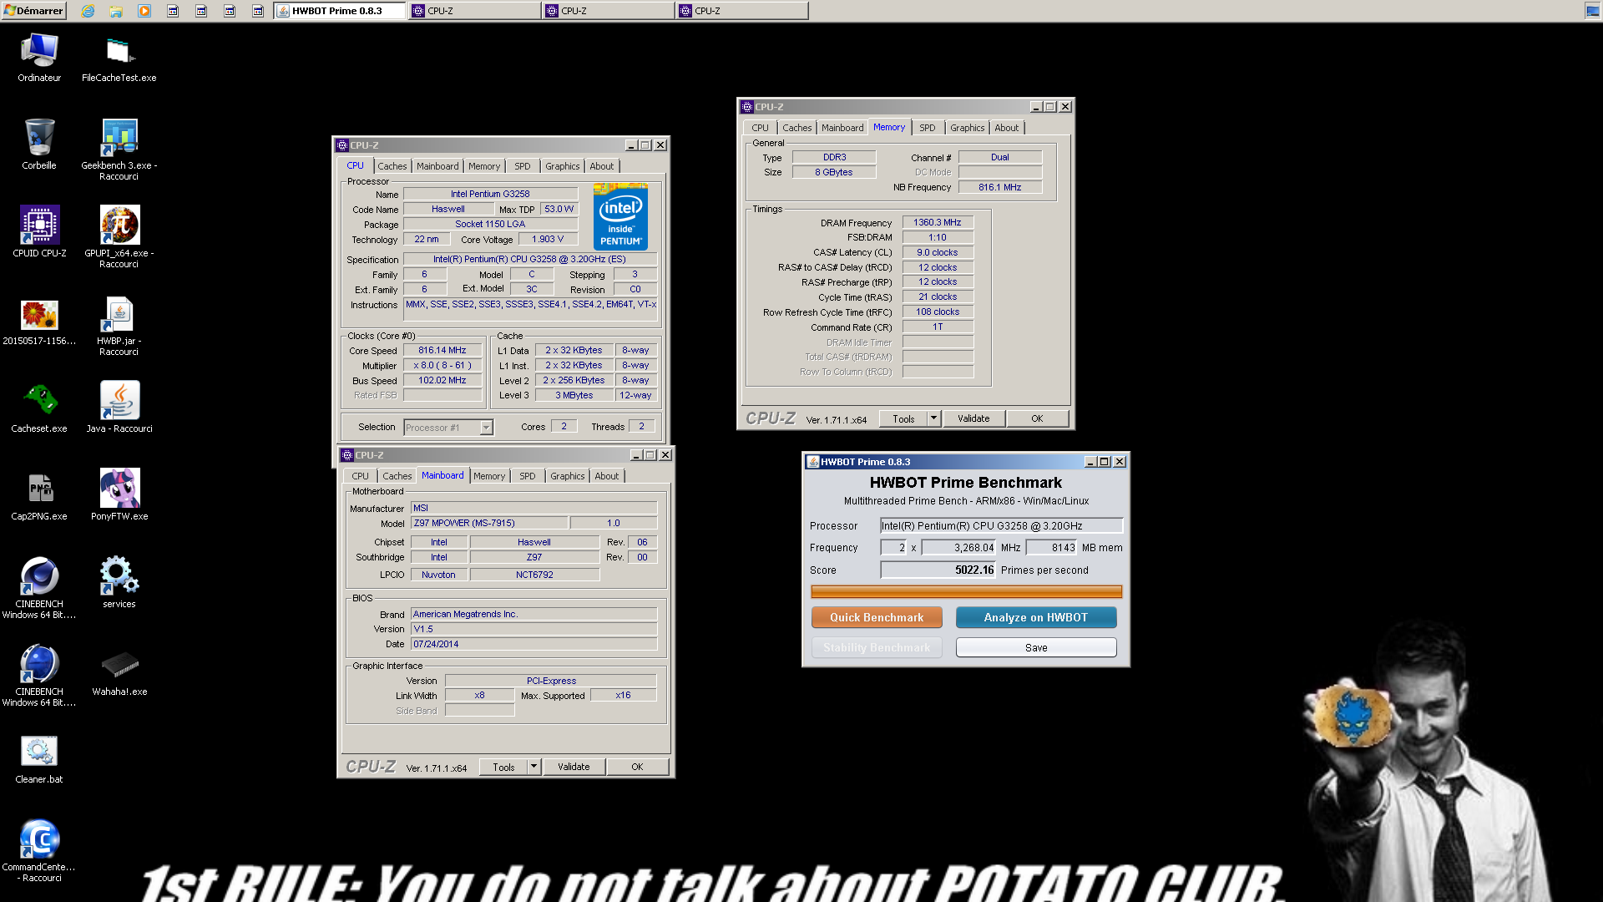This screenshot has height=902, width=1603.
Task: Open About tab in CPU-Z CPU window
Action: coord(601,166)
